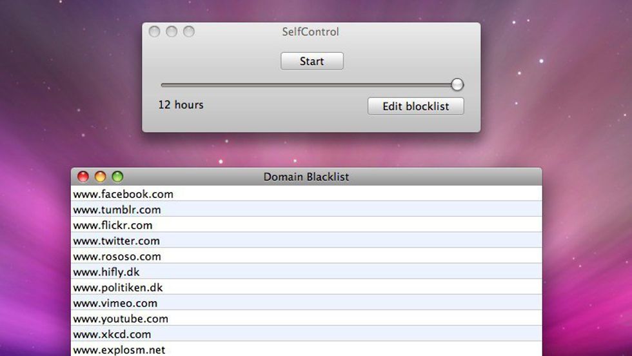The width and height of the screenshot is (632, 356).
Task: Click the block duration slider handle
Action: click(x=457, y=84)
